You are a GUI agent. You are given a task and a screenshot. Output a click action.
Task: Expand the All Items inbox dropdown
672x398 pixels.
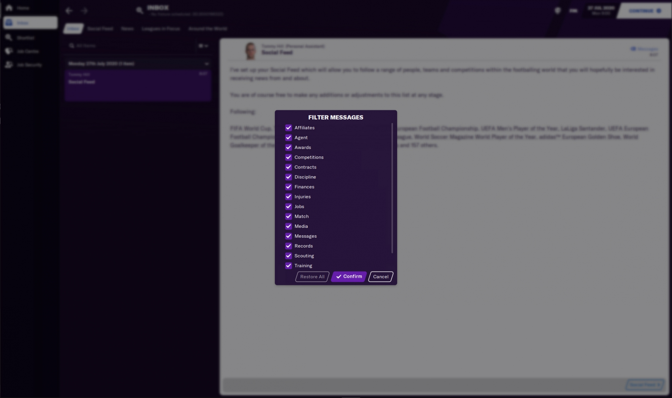pyautogui.click(x=204, y=46)
